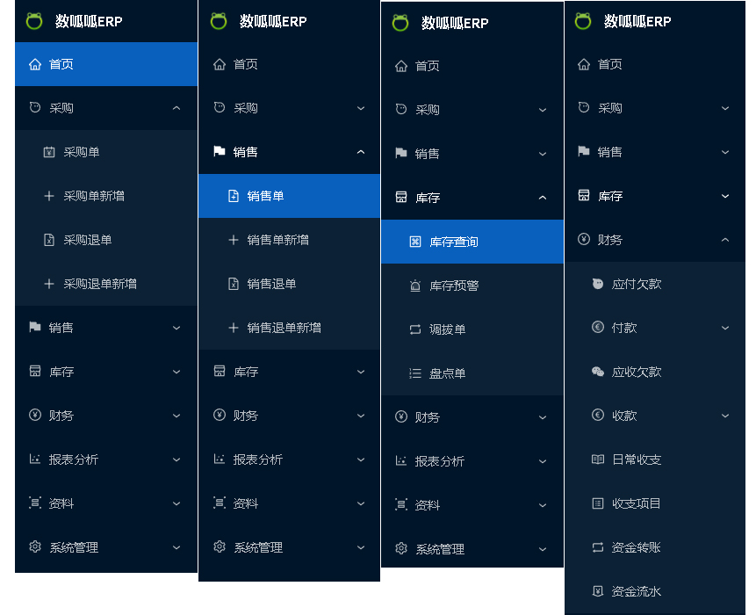
Task: Expand 采购 in the fourth sidebar
Action: tap(725, 108)
